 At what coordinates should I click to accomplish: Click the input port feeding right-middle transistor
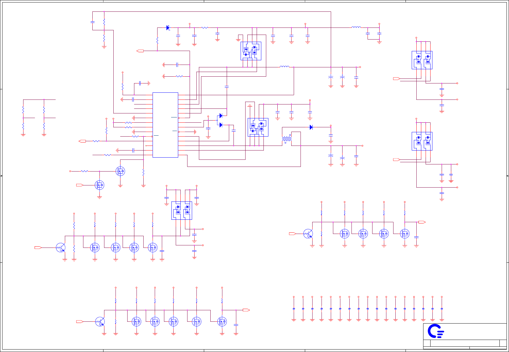tap(292, 234)
